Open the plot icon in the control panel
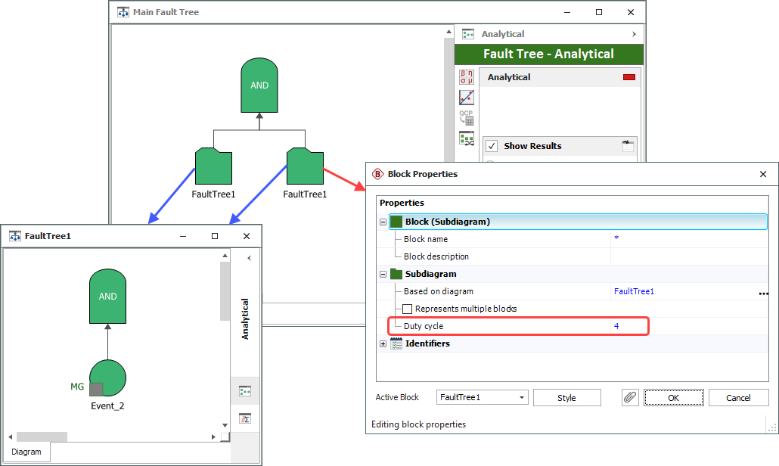 pyautogui.click(x=467, y=98)
